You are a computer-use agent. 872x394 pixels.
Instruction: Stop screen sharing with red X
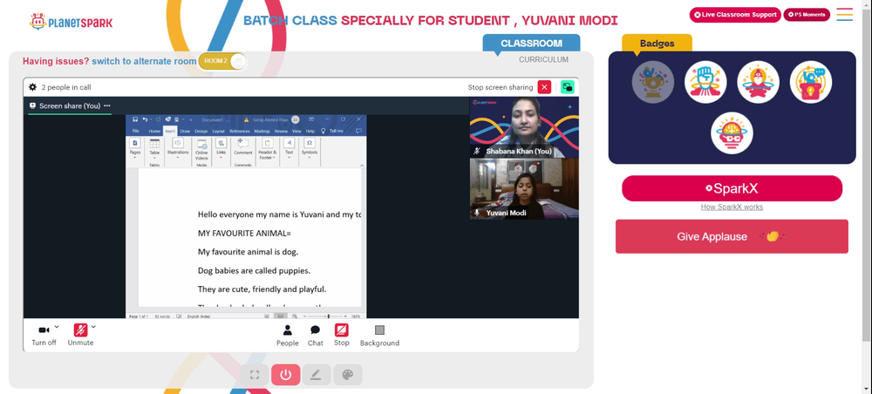pyautogui.click(x=544, y=87)
